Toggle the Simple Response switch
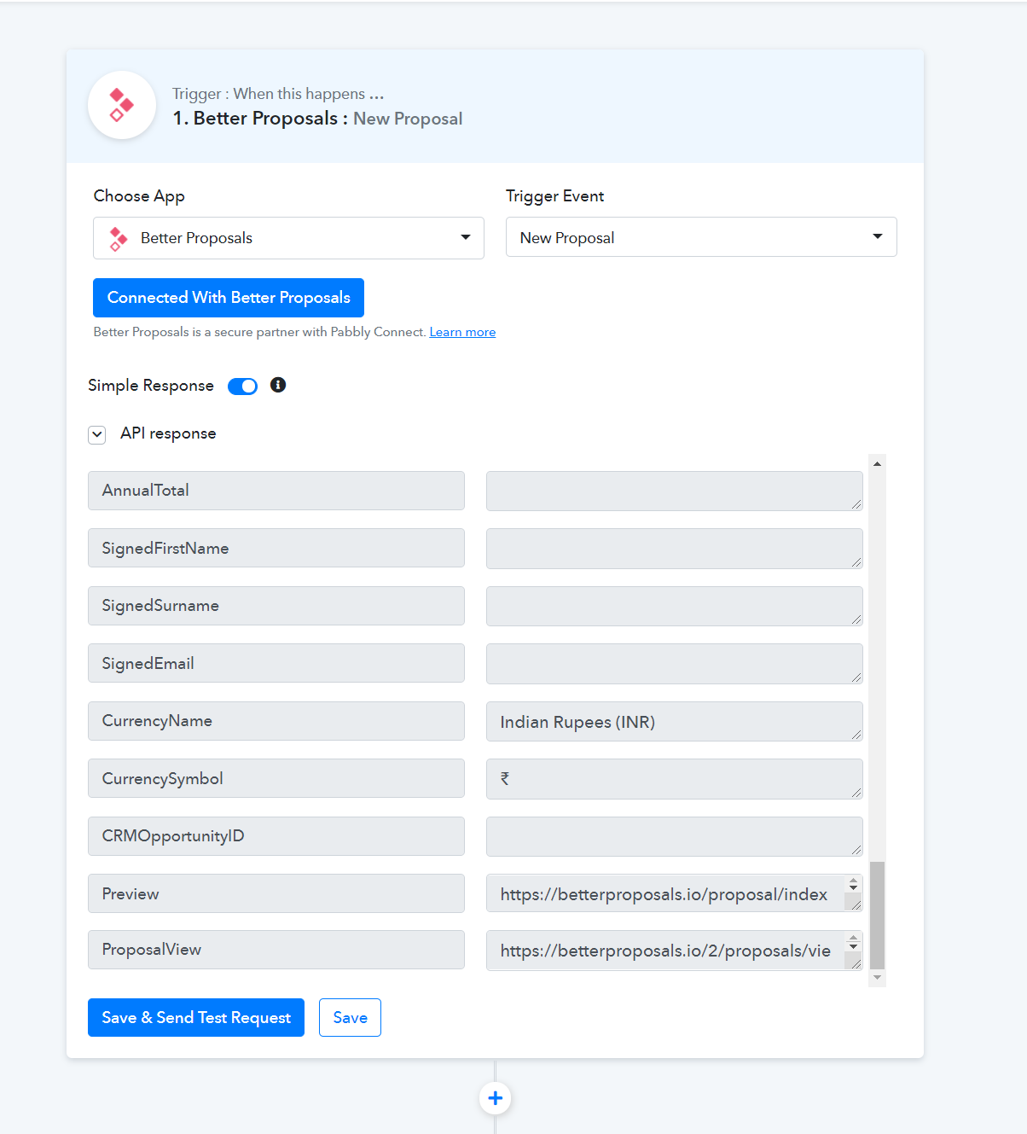Image resolution: width=1027 pixels, height=1134 pixels. [x=242, y=387]
